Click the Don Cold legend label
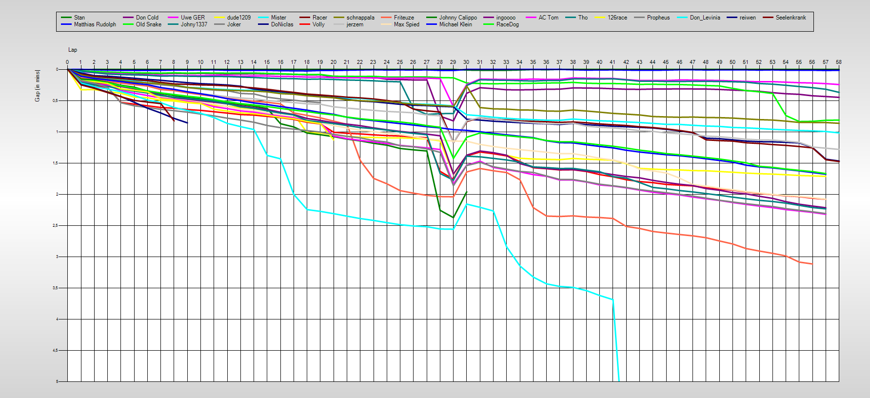Screen dimensions: 870x398 pyautogui.click(x=147, y=18)
